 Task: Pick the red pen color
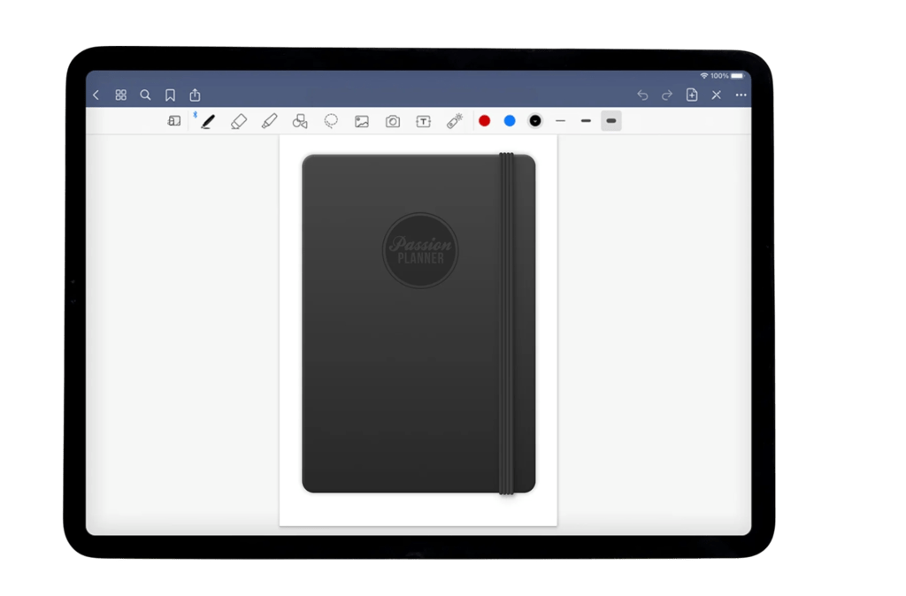click(485, 120)
